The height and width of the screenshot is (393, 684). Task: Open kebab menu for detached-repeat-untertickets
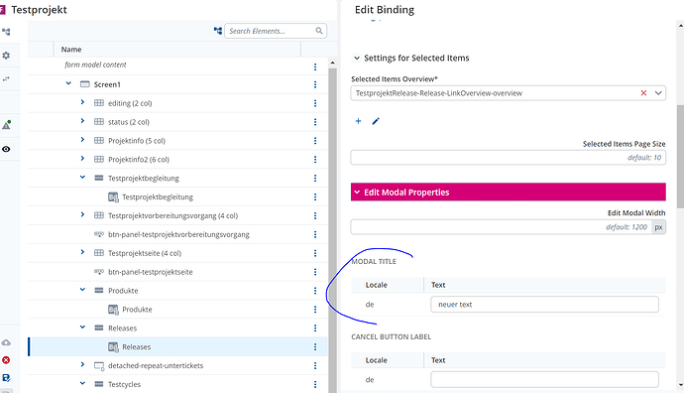pos(315,366)
